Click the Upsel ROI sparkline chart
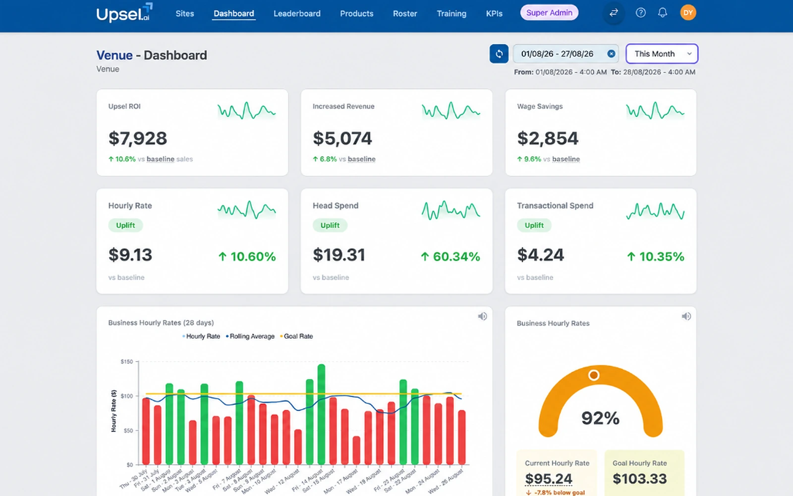 246,111
